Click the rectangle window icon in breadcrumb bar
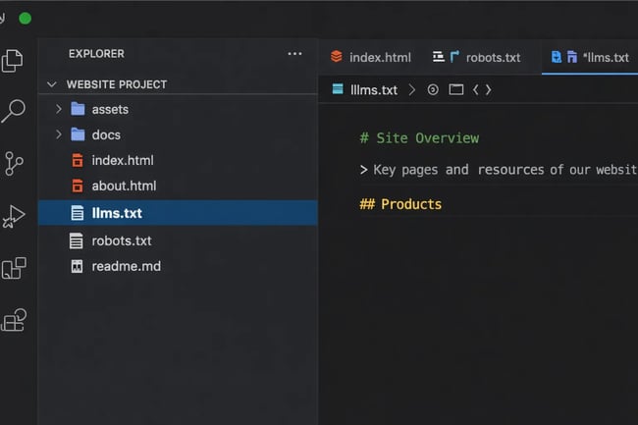 pos(456,89)
